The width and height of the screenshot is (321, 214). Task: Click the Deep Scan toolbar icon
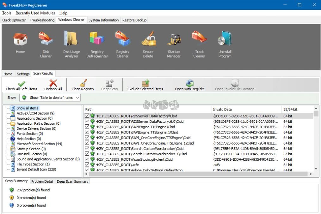pos(109,83)
